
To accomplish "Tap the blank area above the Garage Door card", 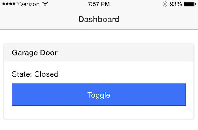I will tap(99, 37).
